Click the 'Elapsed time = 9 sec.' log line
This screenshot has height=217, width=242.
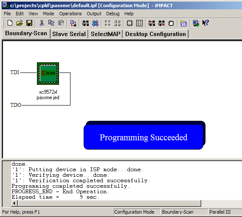pyautogui.click(x=55, y=197)
